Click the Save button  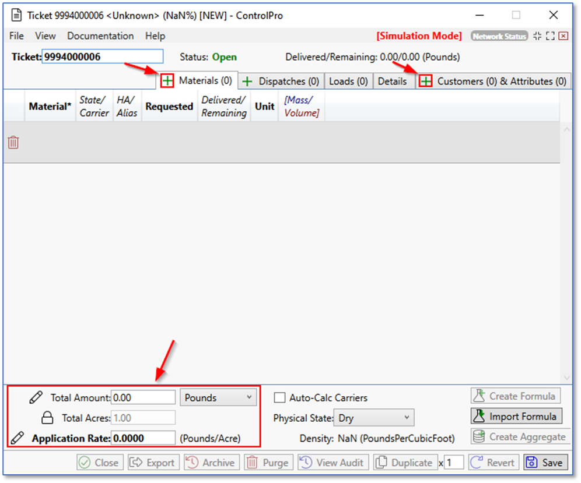545,462
